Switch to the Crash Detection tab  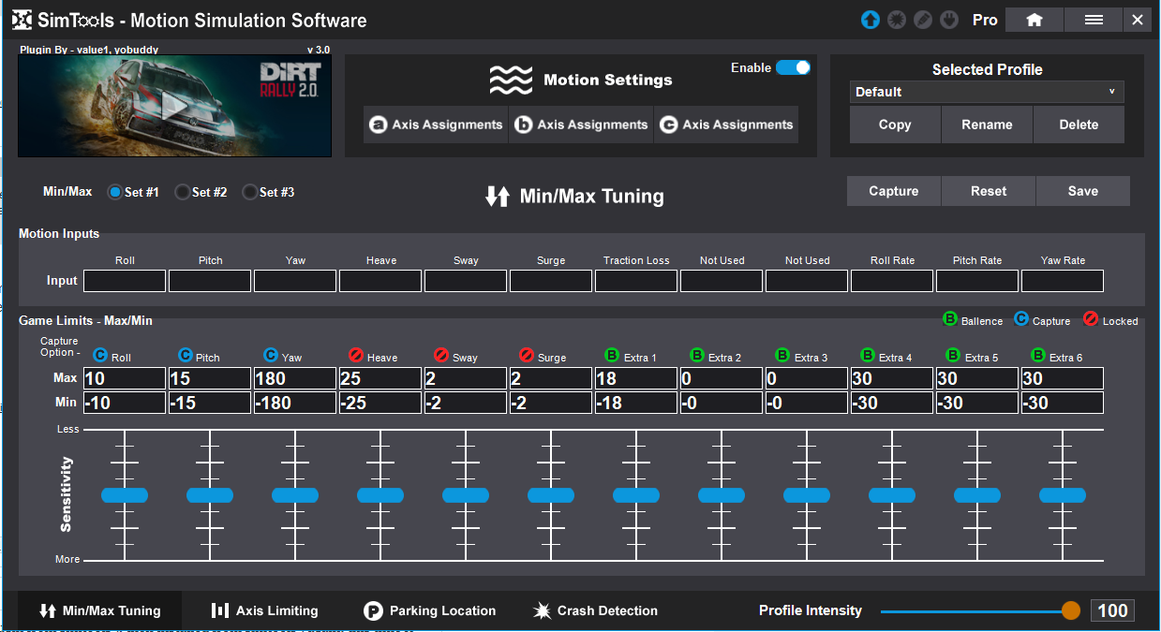595,610
